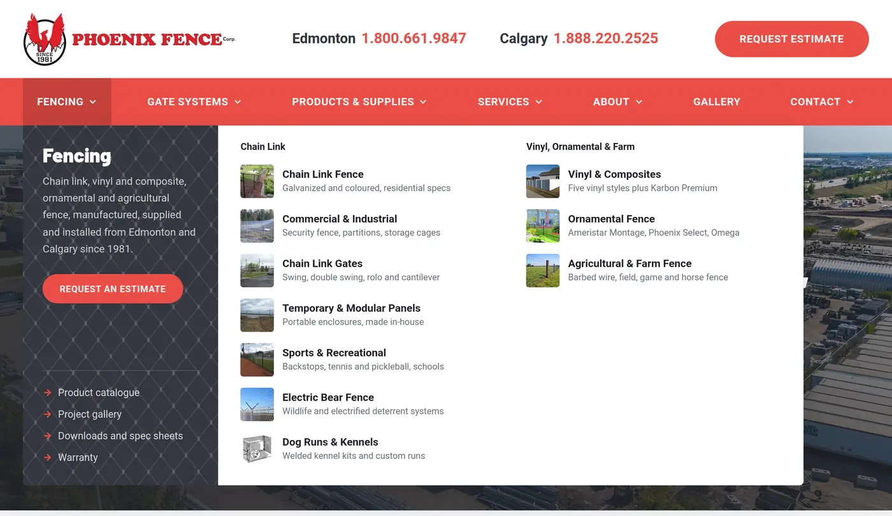Click the arrow icon beside Warranty
Viewport: 892px width, 516px height.
(x=47, y=458)
